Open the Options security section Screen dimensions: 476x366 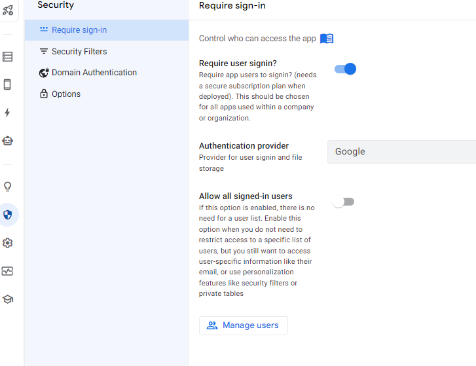[x=66, y=94]
